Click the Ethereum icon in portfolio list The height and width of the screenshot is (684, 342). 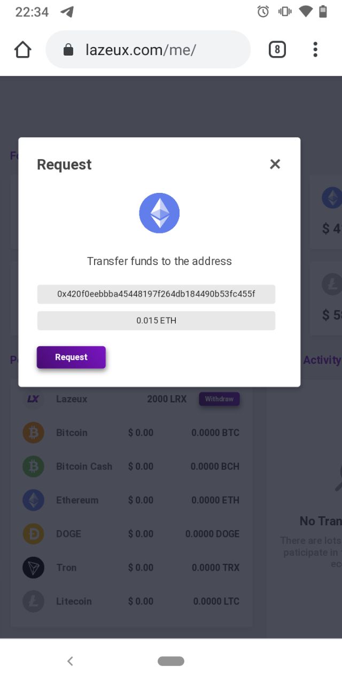click(x=33, y=500)
